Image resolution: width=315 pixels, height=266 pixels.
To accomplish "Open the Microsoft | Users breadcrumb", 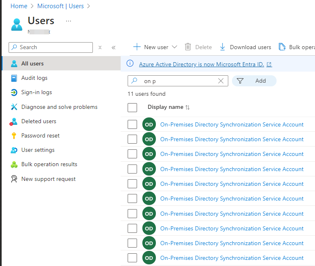I will coord(61,6).
